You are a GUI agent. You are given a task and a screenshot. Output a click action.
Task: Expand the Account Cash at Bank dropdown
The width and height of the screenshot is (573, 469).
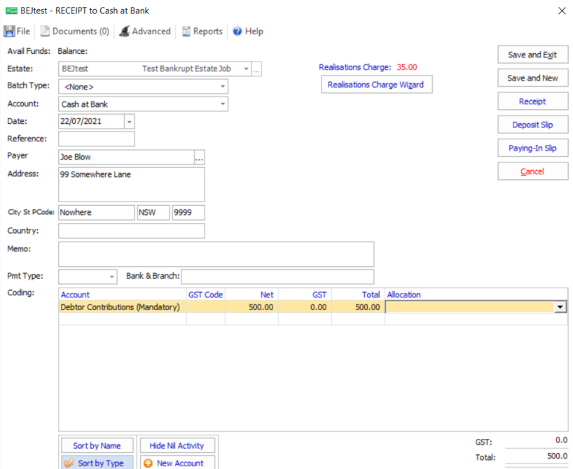(x=223, y=104)
